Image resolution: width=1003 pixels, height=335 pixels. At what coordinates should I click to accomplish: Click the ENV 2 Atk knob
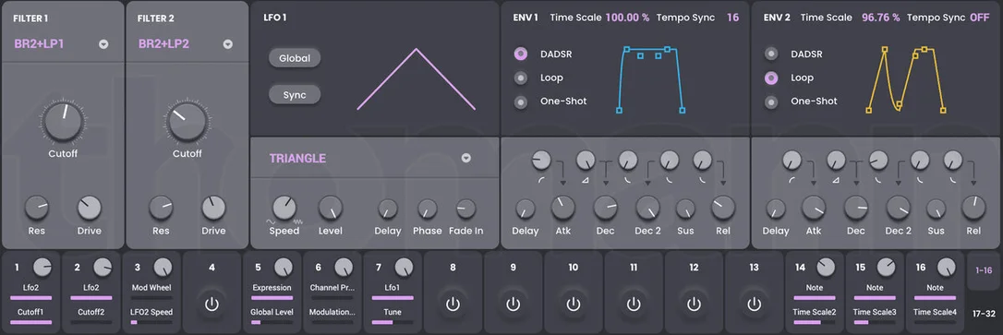click(x=814, y=208)
